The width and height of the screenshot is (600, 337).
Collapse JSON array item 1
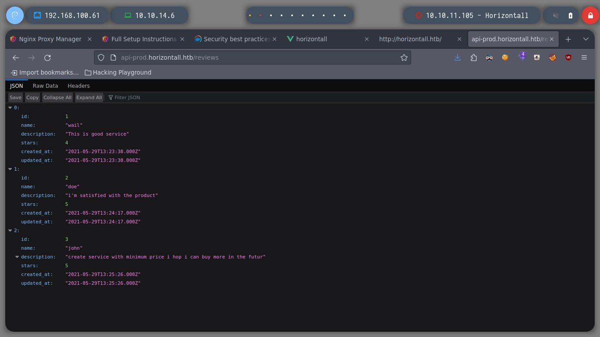coord(11,169)
